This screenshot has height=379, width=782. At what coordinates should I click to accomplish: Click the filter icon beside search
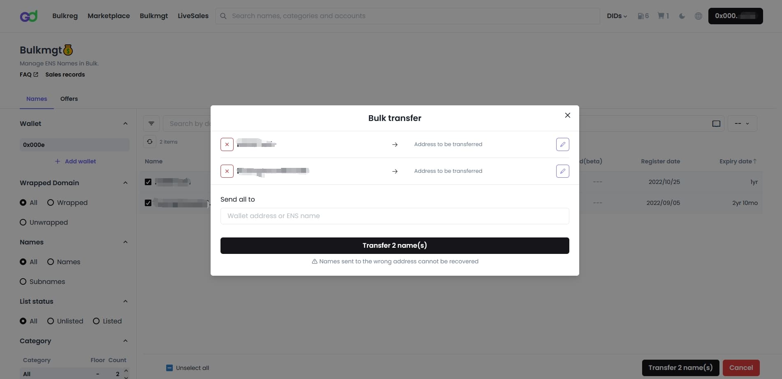point(151,123)
